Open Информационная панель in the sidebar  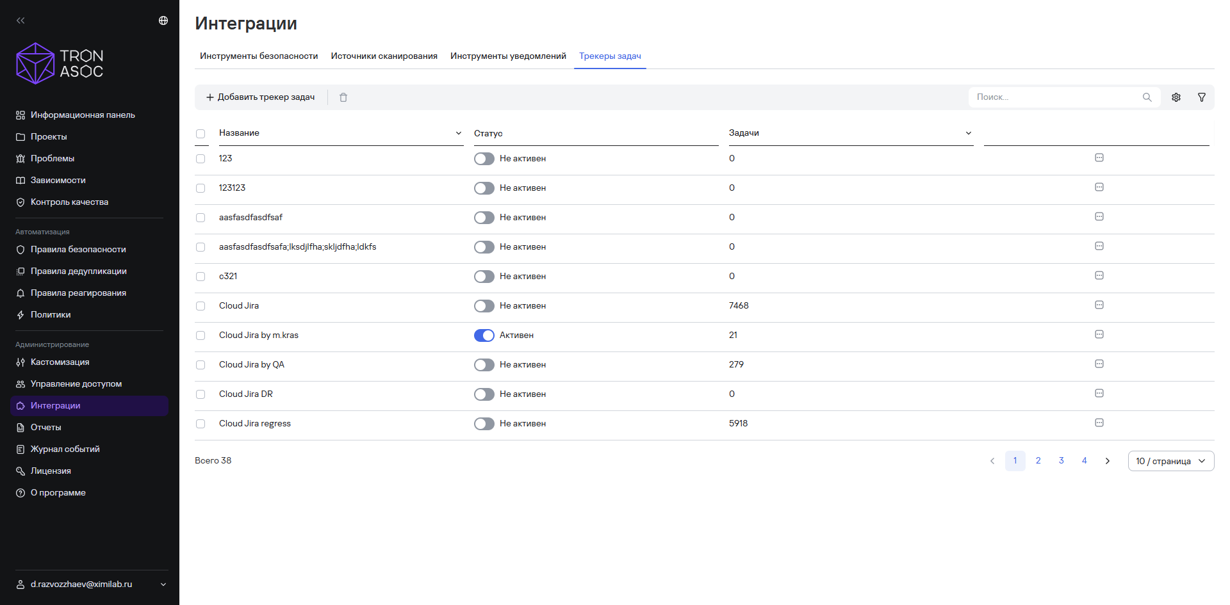click(89, 115)
